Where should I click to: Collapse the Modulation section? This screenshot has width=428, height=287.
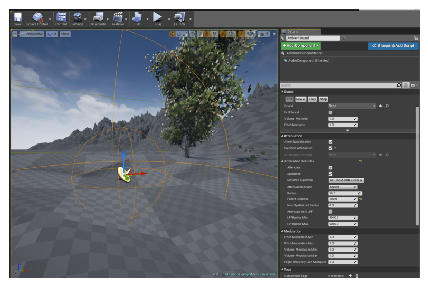[x=282, y=231]
